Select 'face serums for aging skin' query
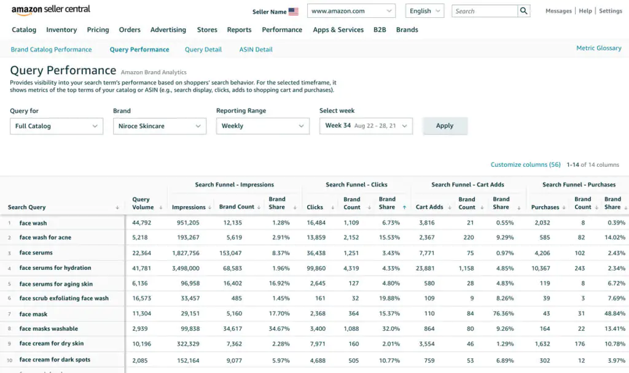Image resolution: width=629 pixels, height=373 pixels. (x=56, y=284)
